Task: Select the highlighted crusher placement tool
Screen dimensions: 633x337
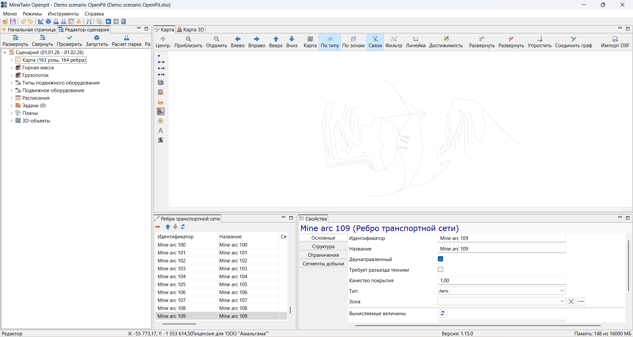Action: [161, 111]
